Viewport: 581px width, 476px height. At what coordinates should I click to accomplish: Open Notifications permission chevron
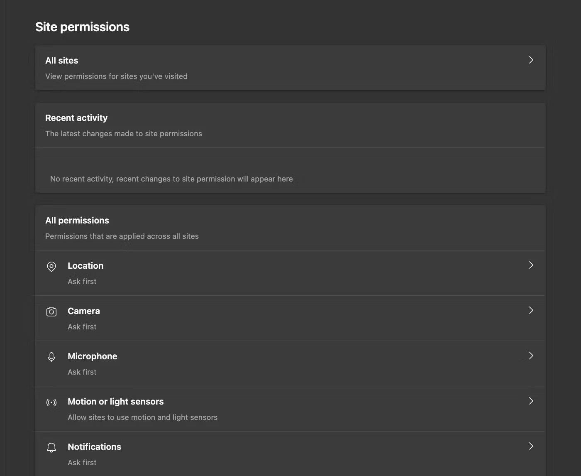click(x=531, y=446)
